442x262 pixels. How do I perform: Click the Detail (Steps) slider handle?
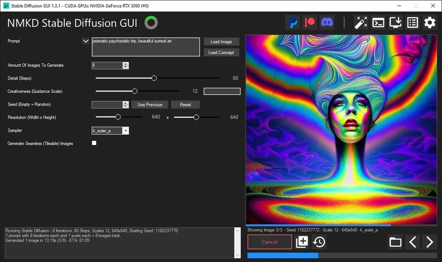pyautogui.click(x=154, y=78)
